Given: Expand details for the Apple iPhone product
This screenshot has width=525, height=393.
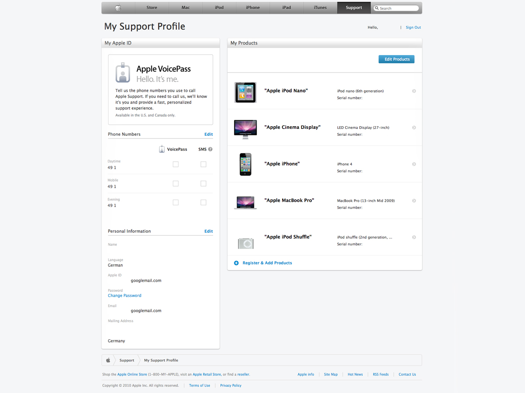Looking at the screenshot, I should coord(414,164).
